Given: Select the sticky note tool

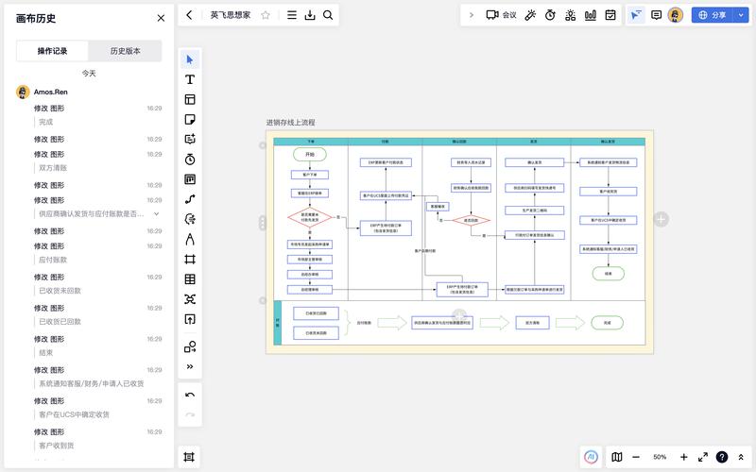Looking at the screenshot, I should click(x=190, y=120).
